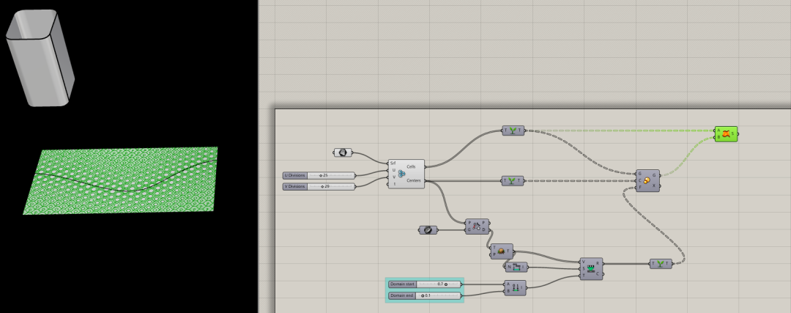This screenshot has width=791, height=313.
Task: Select the green patterned surface in the viewport
Action: (121, 181)
